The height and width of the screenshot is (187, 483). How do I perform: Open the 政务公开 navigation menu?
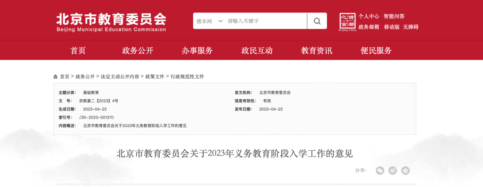point(138,51)
